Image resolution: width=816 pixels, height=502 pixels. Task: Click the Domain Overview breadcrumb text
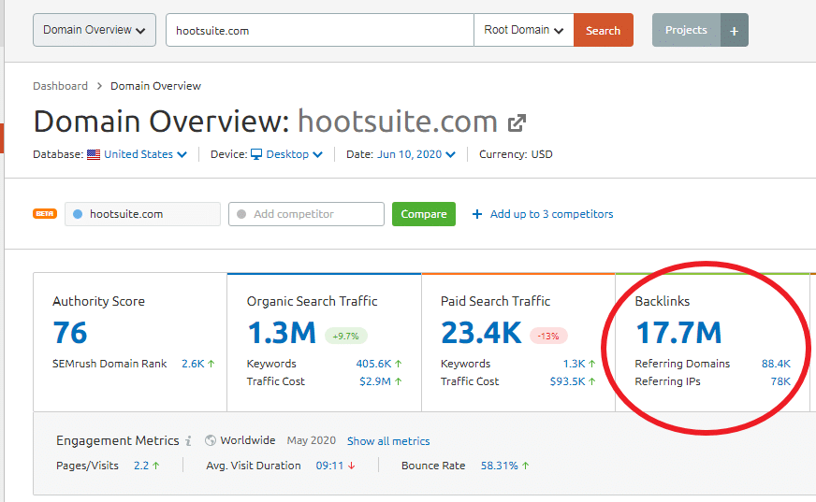click(155, 86)
